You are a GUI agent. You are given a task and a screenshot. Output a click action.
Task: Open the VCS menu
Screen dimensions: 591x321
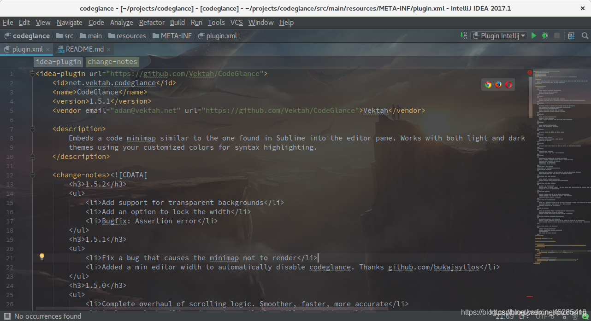coord(236,22)
